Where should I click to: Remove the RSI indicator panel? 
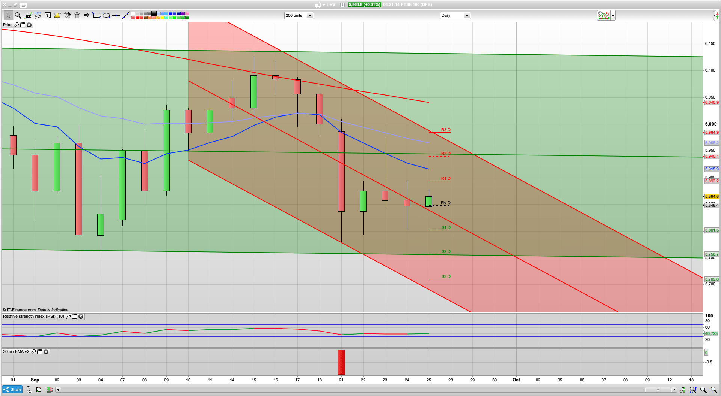point(81,317)
